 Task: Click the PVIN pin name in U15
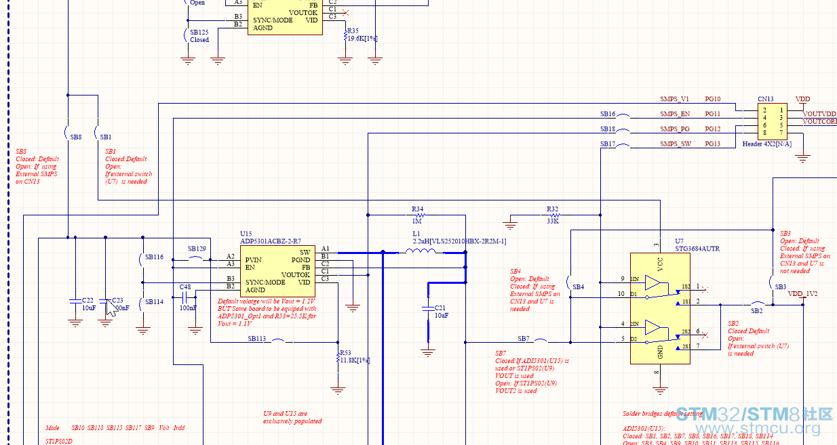(x=254, y=260)
